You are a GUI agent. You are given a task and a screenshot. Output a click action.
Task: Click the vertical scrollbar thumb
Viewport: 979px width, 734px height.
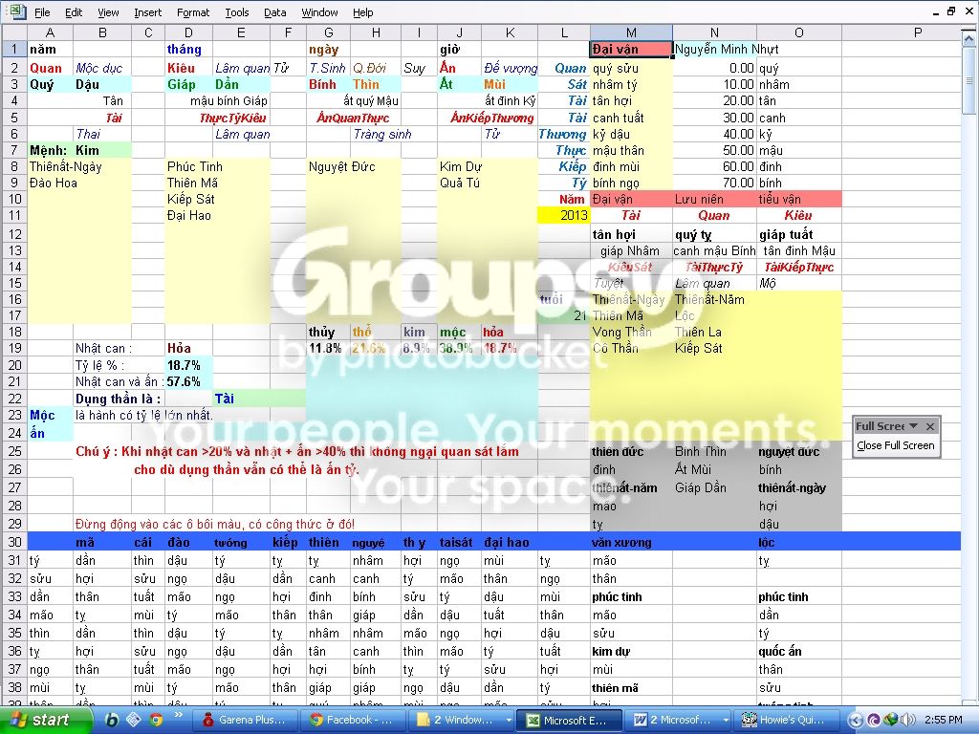pos(969,81)
